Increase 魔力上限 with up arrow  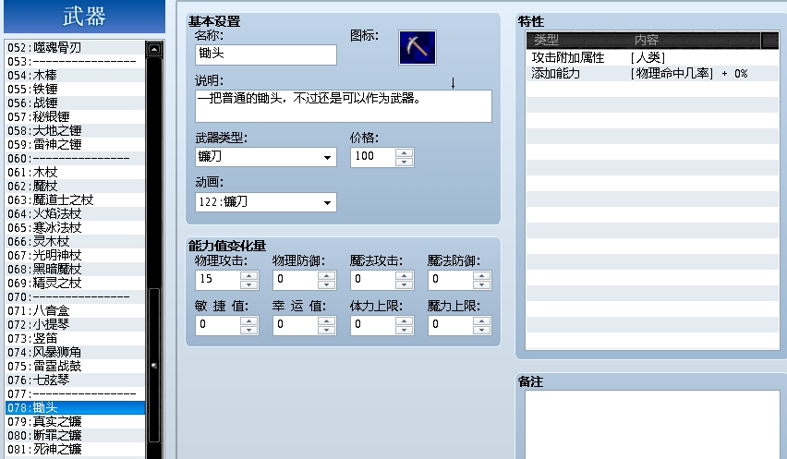pyautogui.click(x=481, y=320)
